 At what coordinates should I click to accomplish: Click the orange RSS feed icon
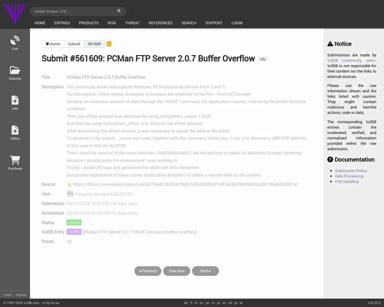pyautogui.click(x=109, y=44)
